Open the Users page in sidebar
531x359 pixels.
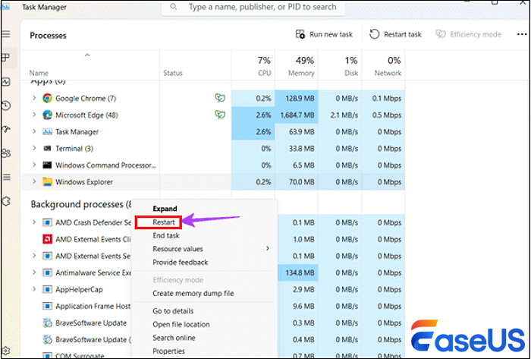[6, 153]
